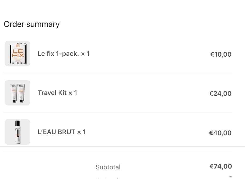This screenshot has width=245, height=179.
Task: Click the × 1 quantity beside Le fix
Action: 85,54
